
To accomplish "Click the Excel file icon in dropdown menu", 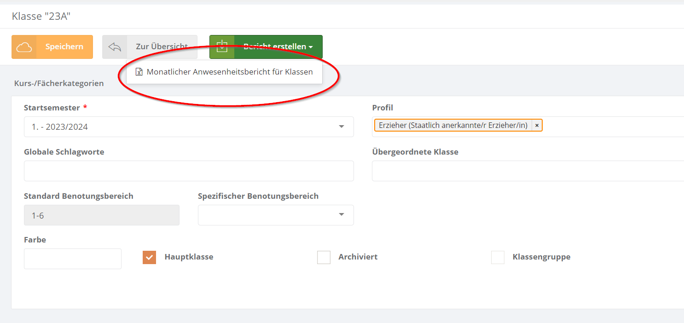I will click(139, 72).
